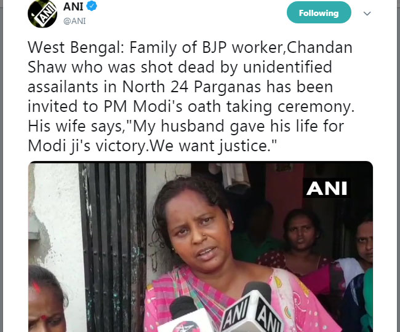Open the @ANI handle link
Image resolution: width=400 pixels, height=332 pixels.
point(74,21)
